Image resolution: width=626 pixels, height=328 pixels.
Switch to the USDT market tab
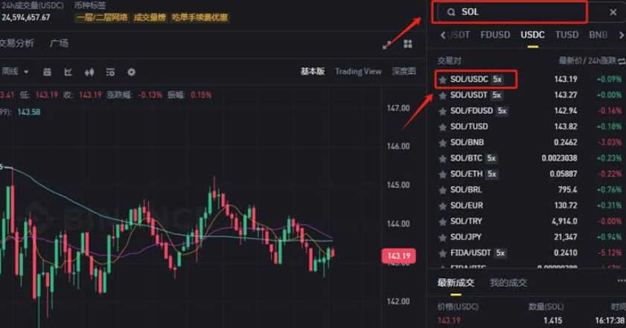[459, 35]
